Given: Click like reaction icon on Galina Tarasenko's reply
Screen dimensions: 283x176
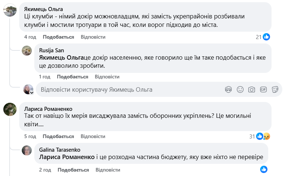Looking at the screenshot, I should [x=263, y=169].
